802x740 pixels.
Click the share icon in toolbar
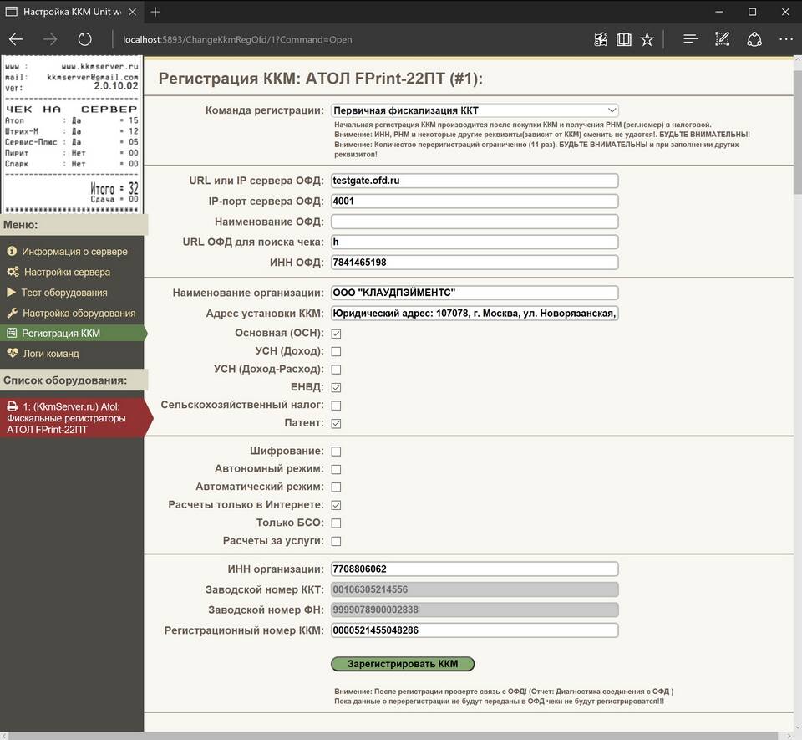pyautogui.click(x=754, y=39)
